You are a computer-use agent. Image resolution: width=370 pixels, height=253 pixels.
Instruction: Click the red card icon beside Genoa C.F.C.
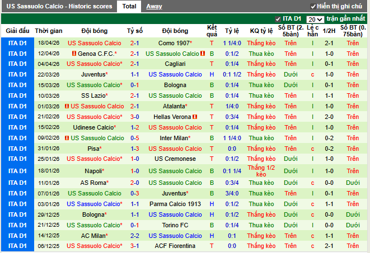tap(74, 54)
